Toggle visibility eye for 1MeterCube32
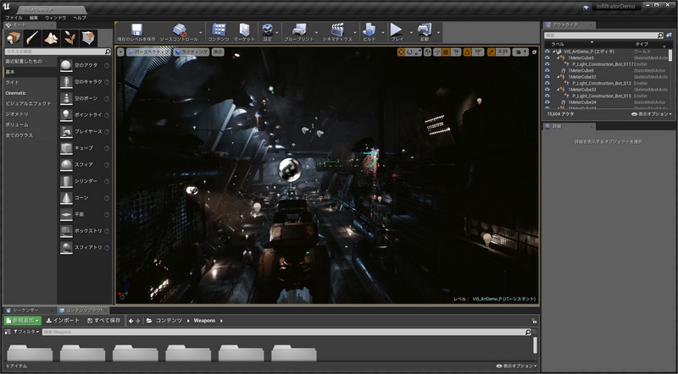This screenshot has width=678, height=374. coord(547,76)
